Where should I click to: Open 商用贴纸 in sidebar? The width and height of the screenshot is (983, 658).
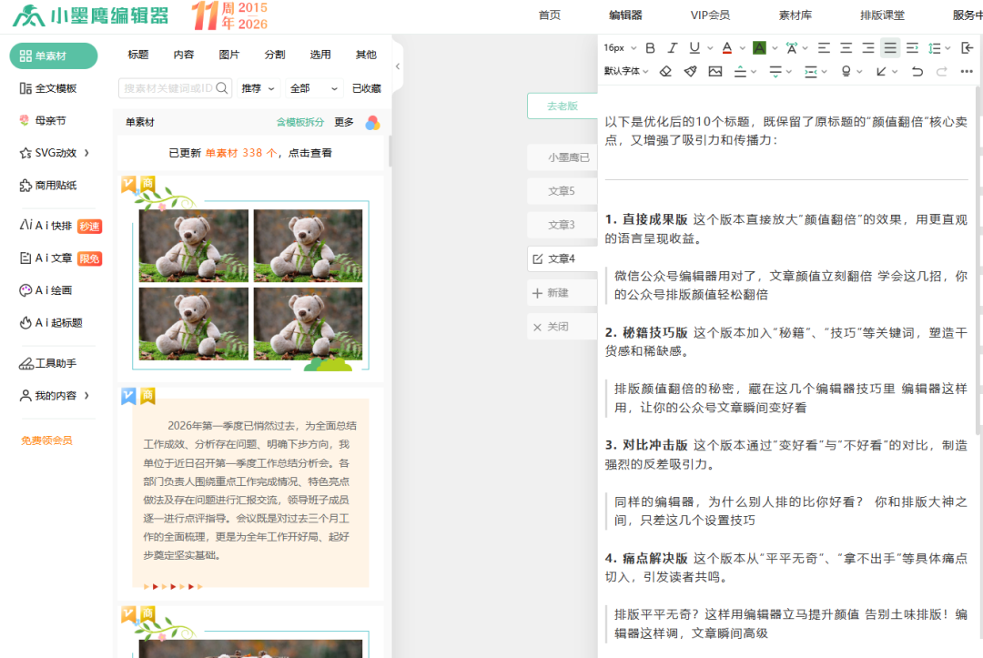click(48, 186)
